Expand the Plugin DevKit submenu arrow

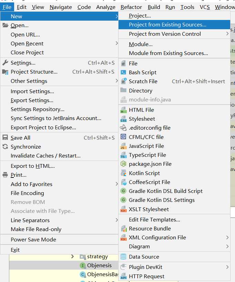pyautogui.click(x=227, y=267)
